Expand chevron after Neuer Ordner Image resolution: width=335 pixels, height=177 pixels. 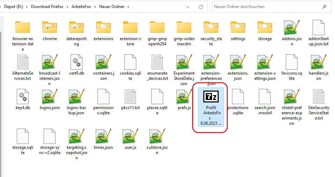point(128,7)
